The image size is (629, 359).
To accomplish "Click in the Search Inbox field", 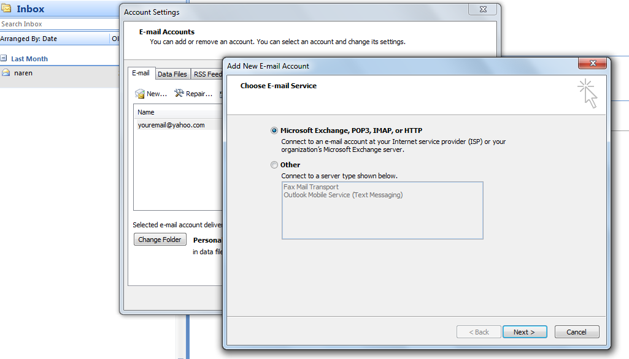I will tap(58, 24).
